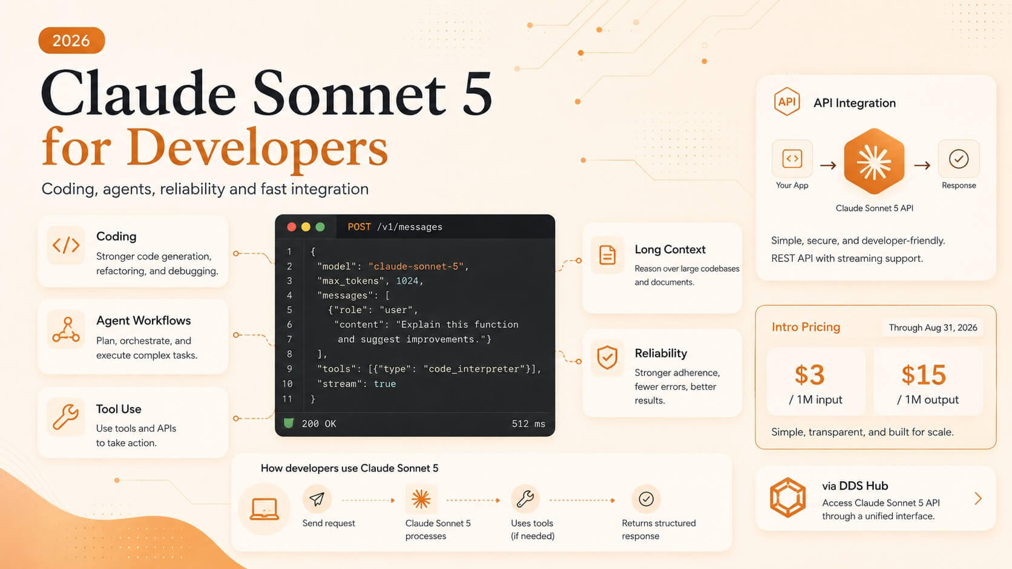Click the Uses tools (if needed) label
Screen dimensions: 1012x569
coord(533,530)
